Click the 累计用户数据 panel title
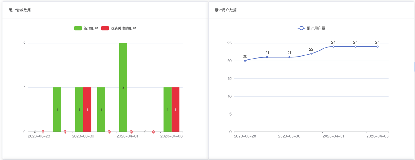This screenshot has width=415, height=160. 226,10
